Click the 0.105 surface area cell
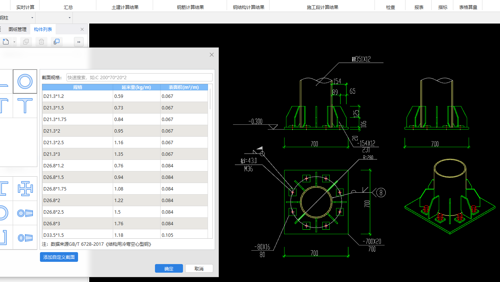This screenshot has width=500, height=282. pyautogui.click(x=184, y=234)
